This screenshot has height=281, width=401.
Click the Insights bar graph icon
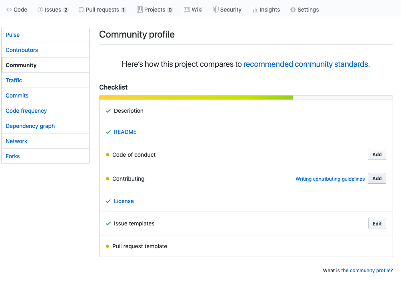255,10
